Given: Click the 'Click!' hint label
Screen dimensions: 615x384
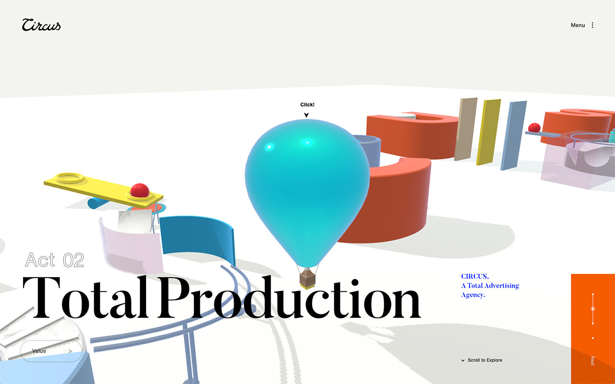Looking at the screenshot, I should coord(307,105).
